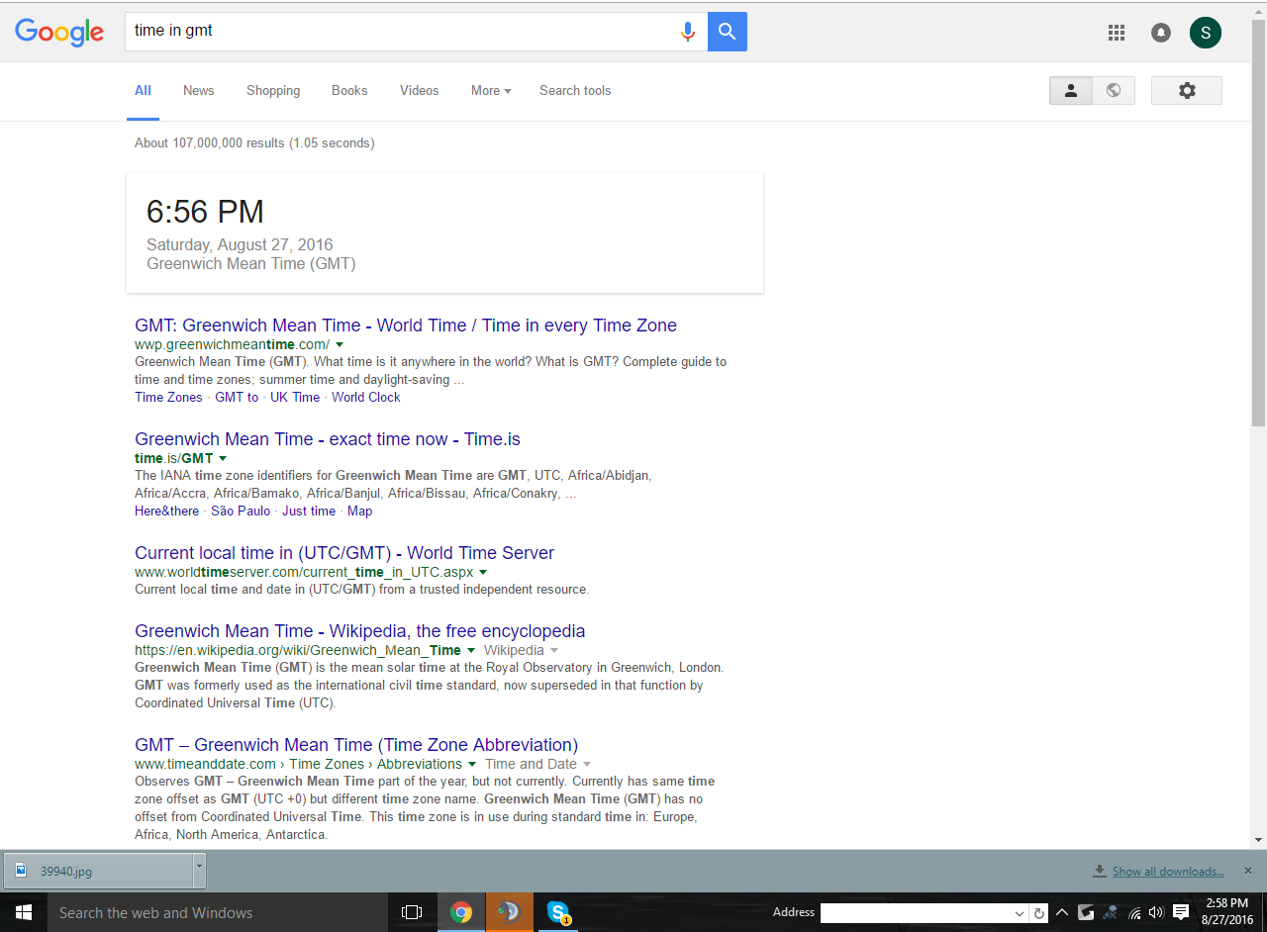Expand options for time.is/GMT result

(x=223, y=458)
